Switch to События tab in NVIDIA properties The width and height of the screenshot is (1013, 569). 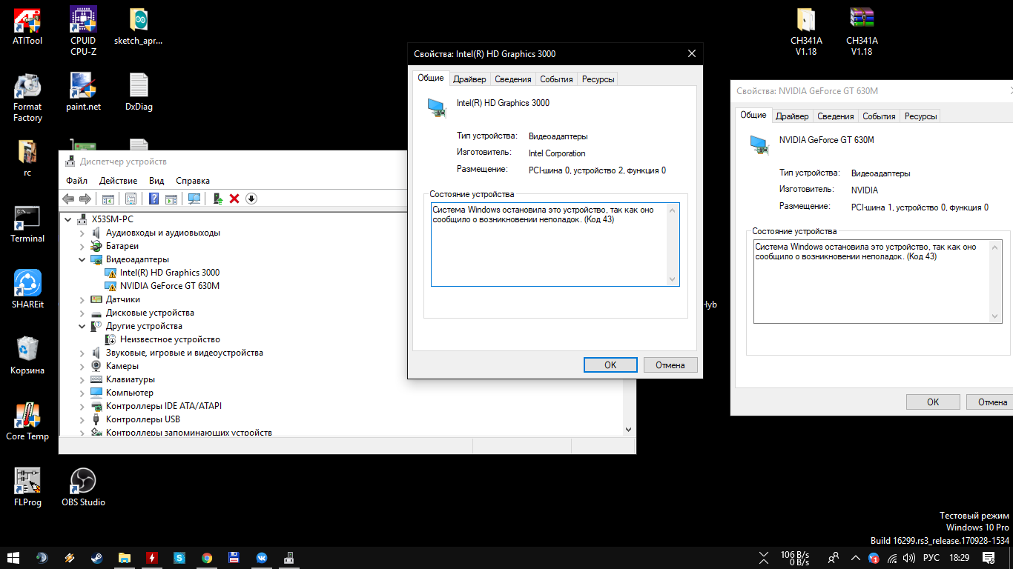[880, 116]
